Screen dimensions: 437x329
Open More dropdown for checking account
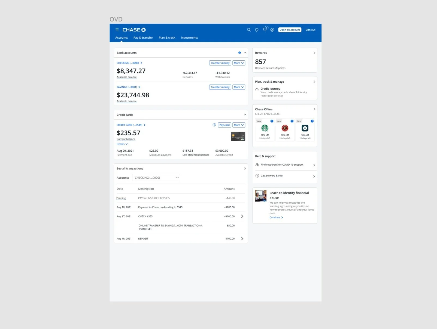(239, 63)
